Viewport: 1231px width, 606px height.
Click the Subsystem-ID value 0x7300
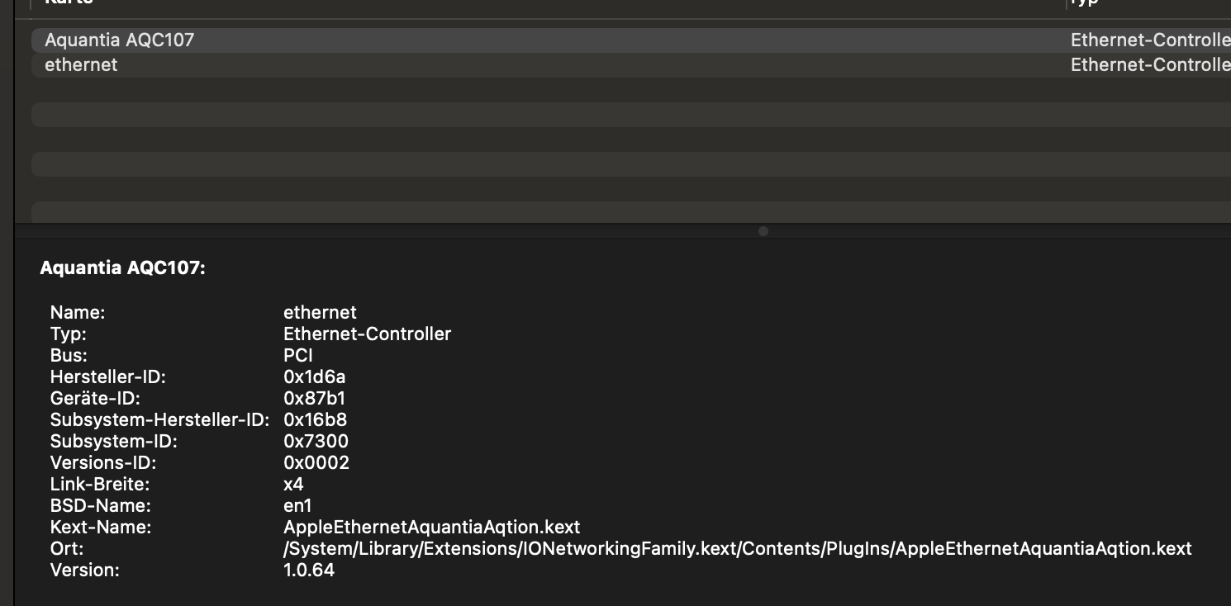pyautogui.click(x=316, y=441)
